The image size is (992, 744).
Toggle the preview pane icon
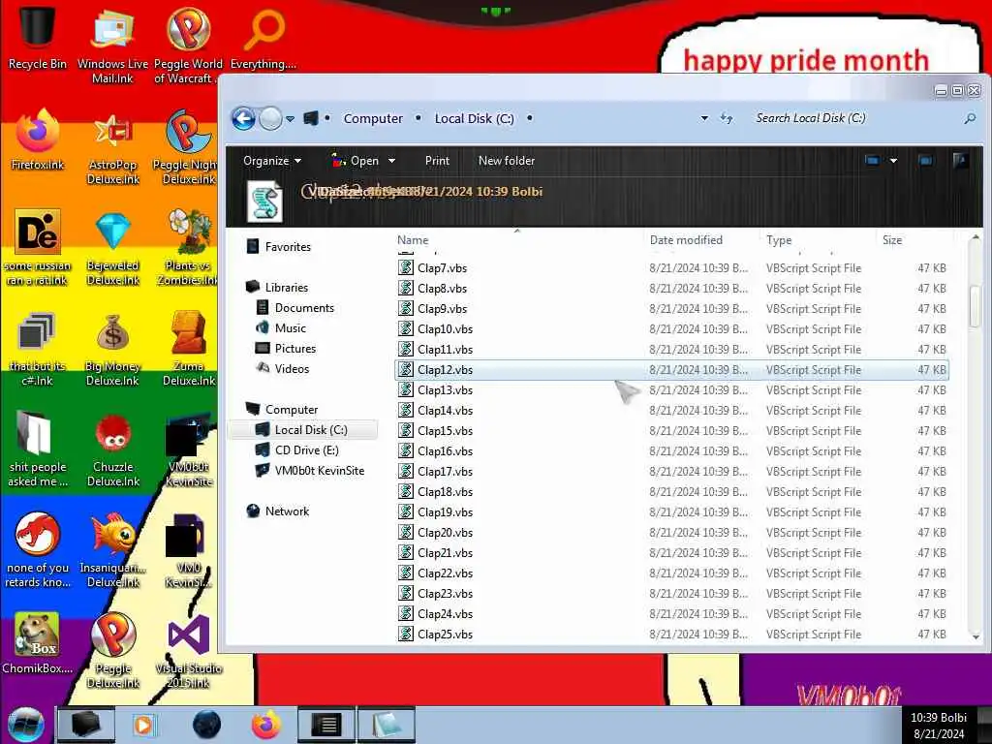[925, 161]
